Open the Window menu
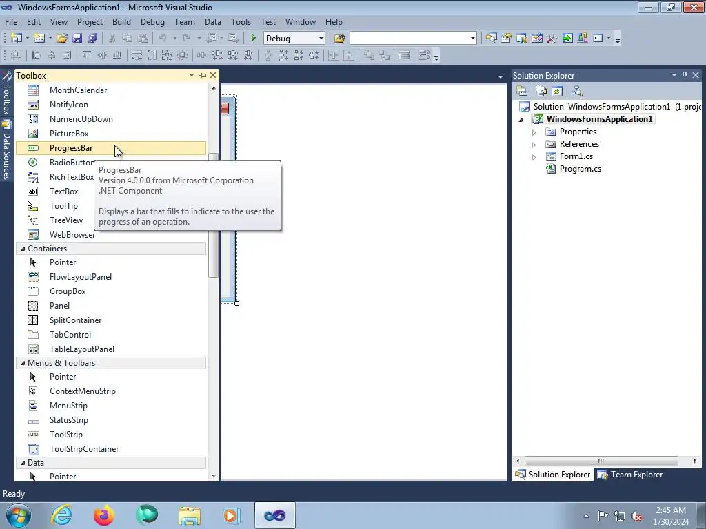This screenshot has height=529, width=706. click(301, 21)
